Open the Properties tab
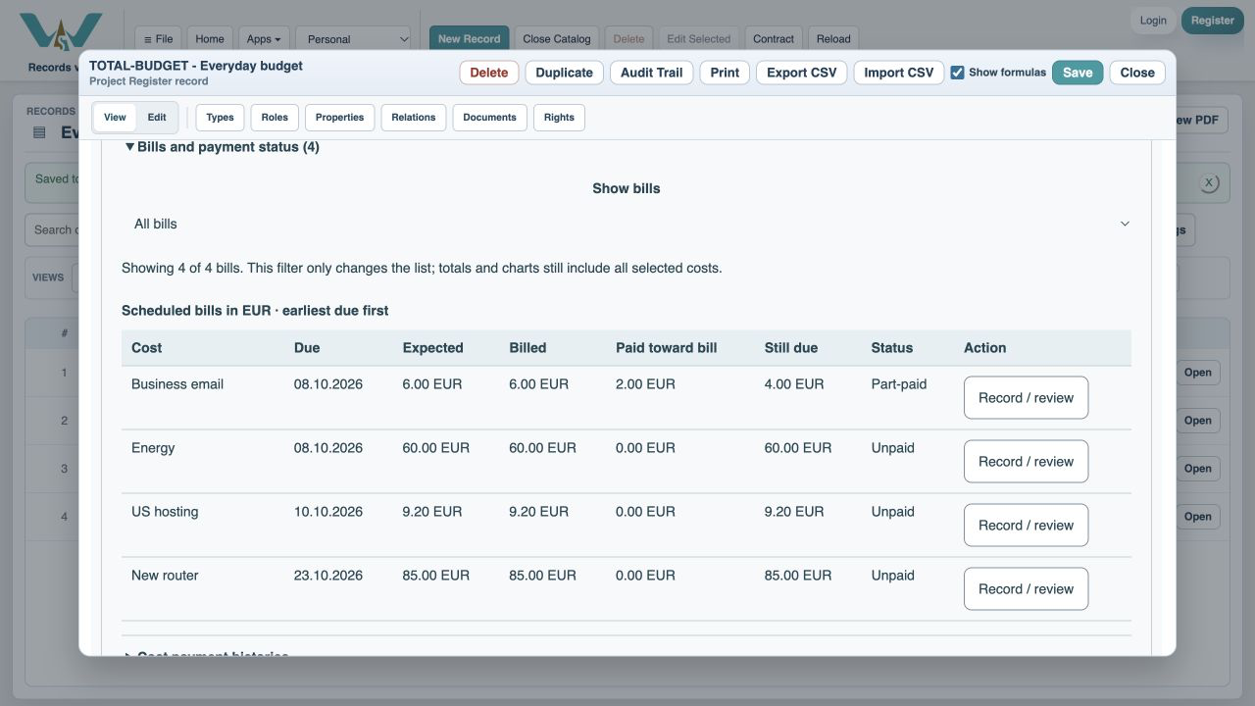The height and width of the screenshot is (706, 1255). tap(340, 118)
